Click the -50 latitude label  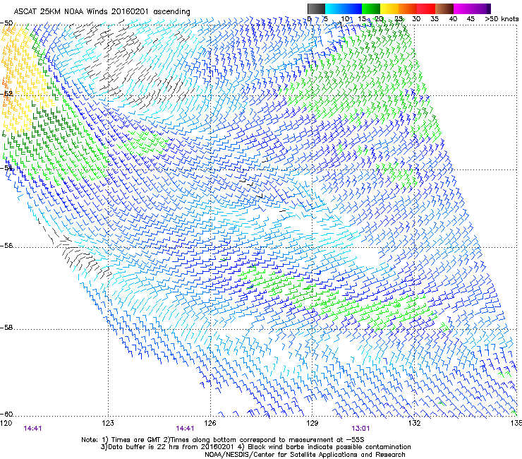pos(6,23)
